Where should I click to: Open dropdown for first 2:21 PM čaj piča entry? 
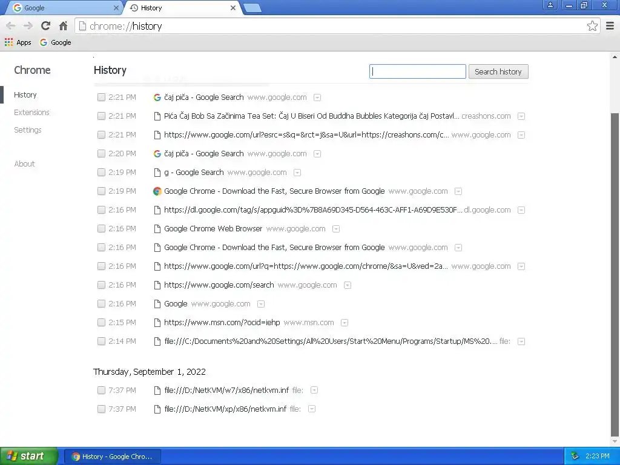(317, 97)
